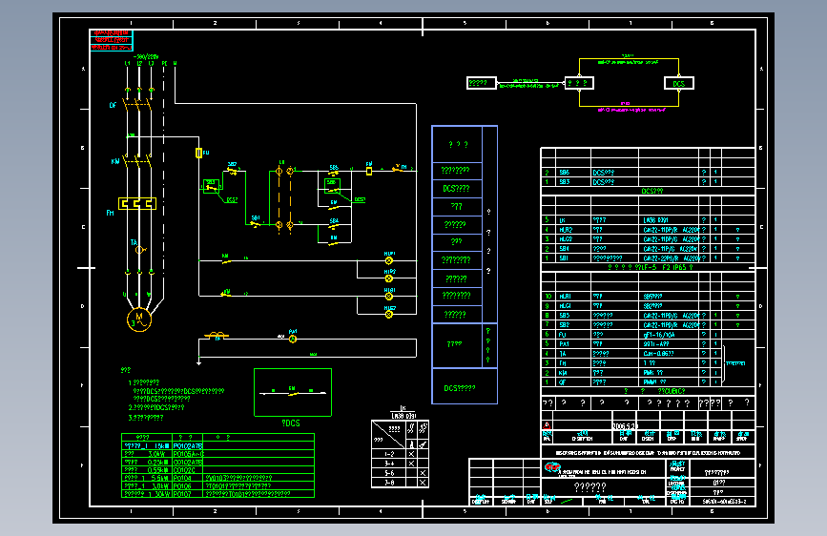Image resolution: width=827 pixels, height=536 pixels.
Task: Click the '~380/220V' supply label
Action: pyautogui.click(x=146, y=56)
